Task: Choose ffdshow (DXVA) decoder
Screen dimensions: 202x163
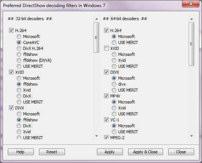Action: tap(19, 60)
